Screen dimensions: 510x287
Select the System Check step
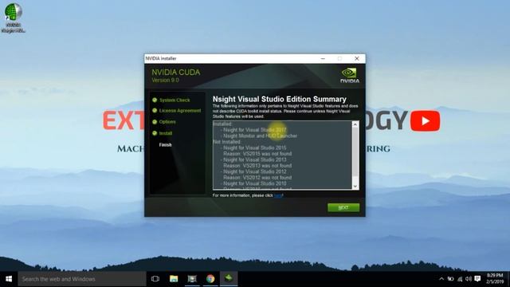[175, 100]
